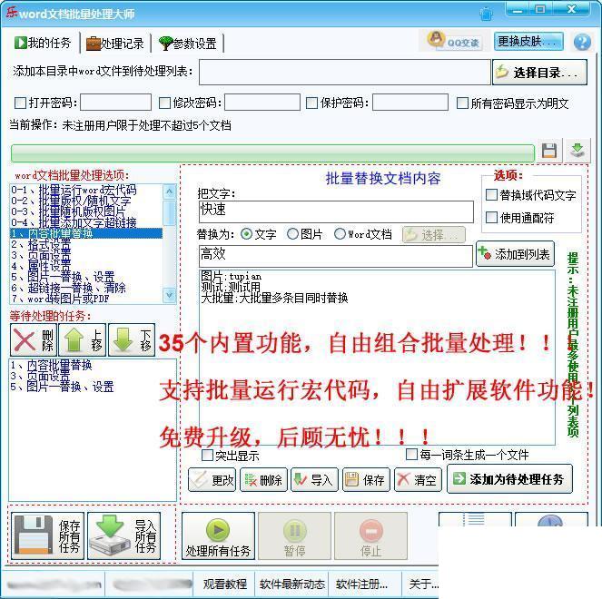Delete selected task with red X 删除
The height and width of the screenshot is (599, 602).
[x=34, y=339]
